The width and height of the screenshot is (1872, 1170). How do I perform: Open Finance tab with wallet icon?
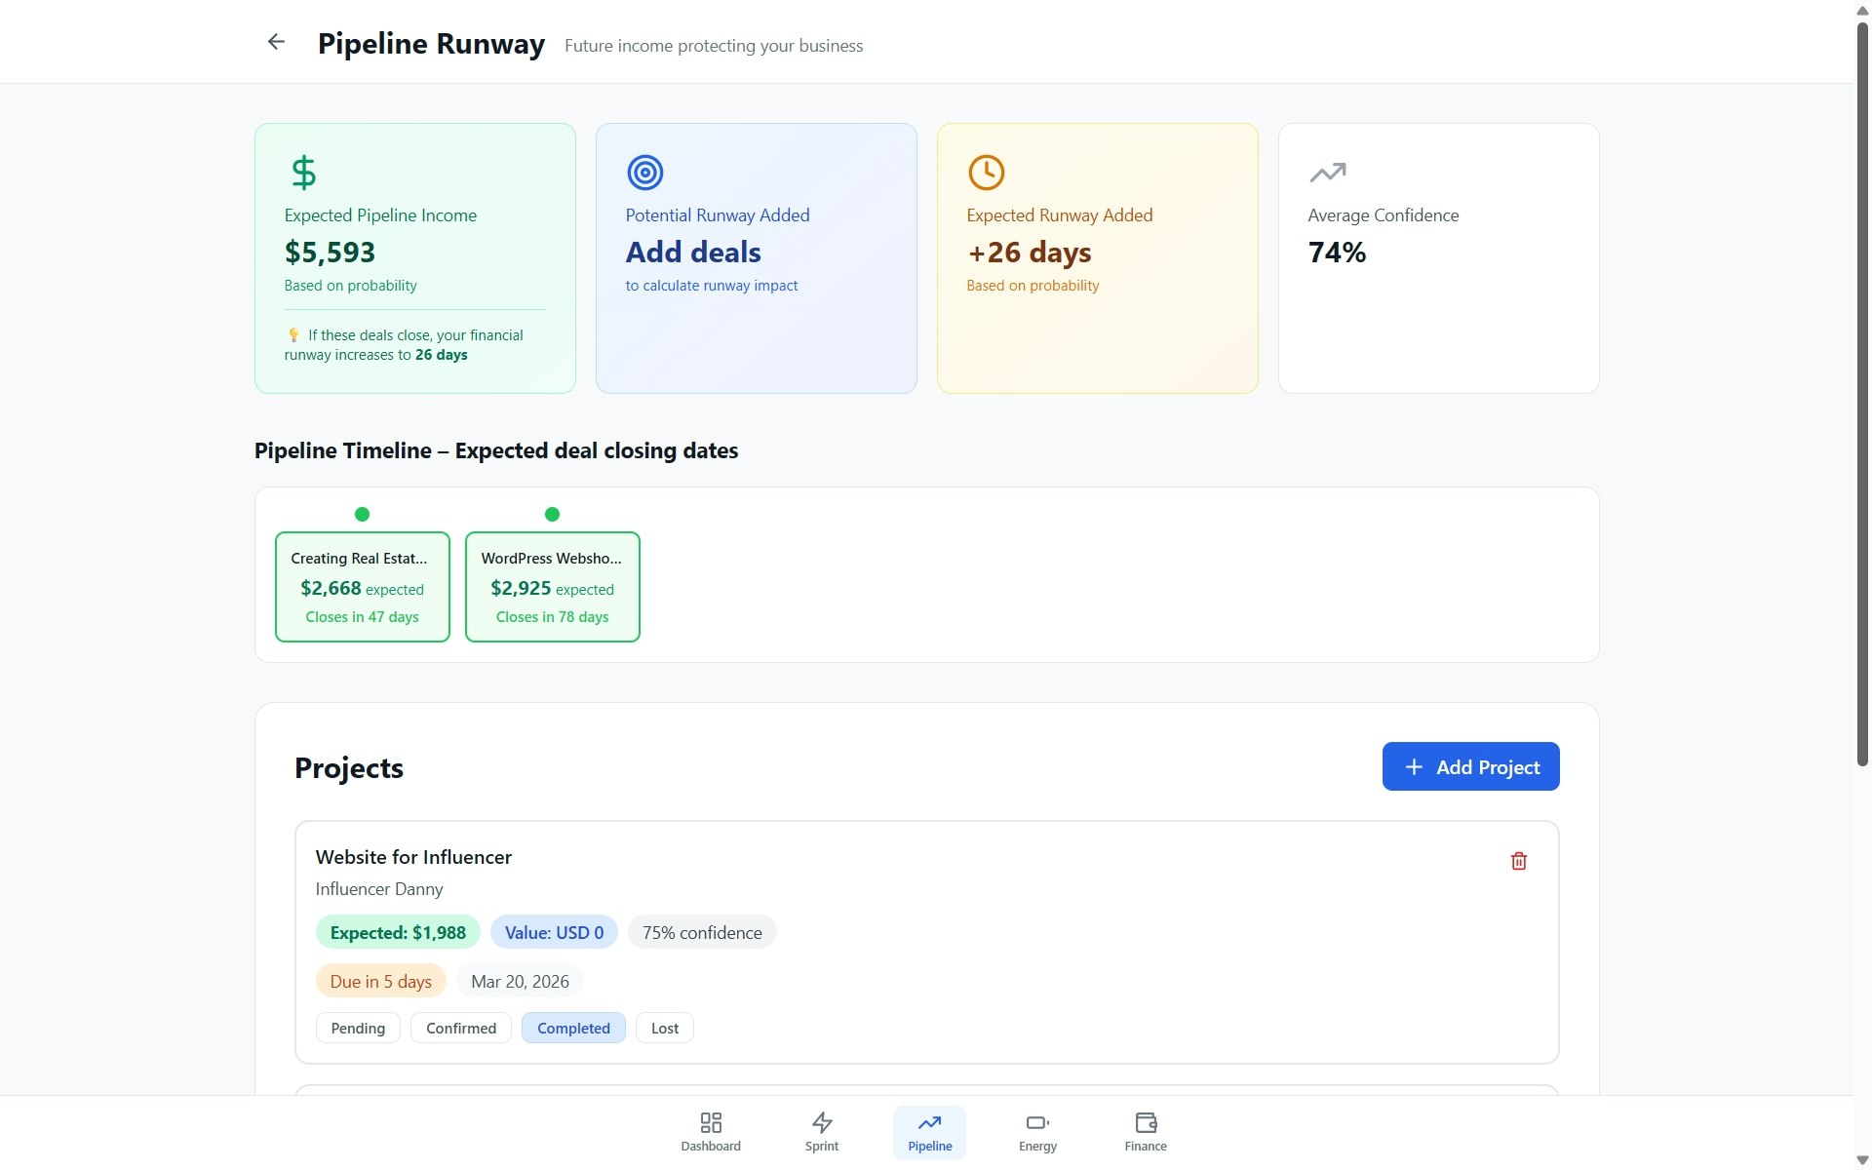tap(1145, 1132)
